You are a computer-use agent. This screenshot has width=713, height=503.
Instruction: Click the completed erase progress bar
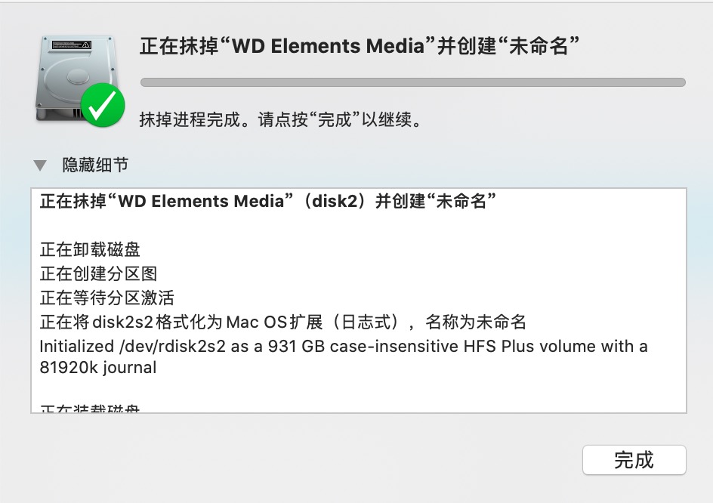(412, 82)
